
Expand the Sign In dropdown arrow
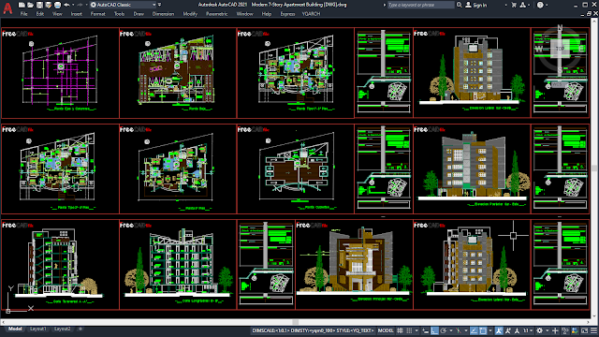pos(505,5)
